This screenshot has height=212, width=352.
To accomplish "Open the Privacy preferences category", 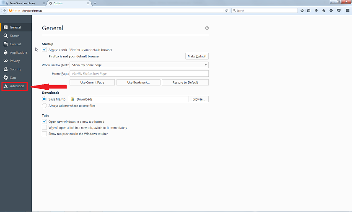I will tap(16, 61).
